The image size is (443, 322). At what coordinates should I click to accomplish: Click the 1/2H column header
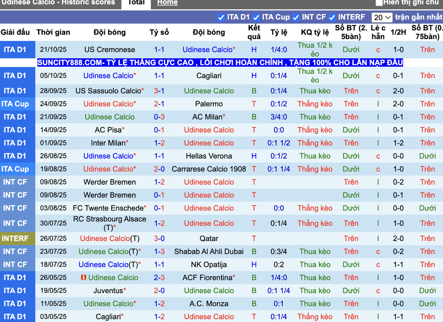398,32
